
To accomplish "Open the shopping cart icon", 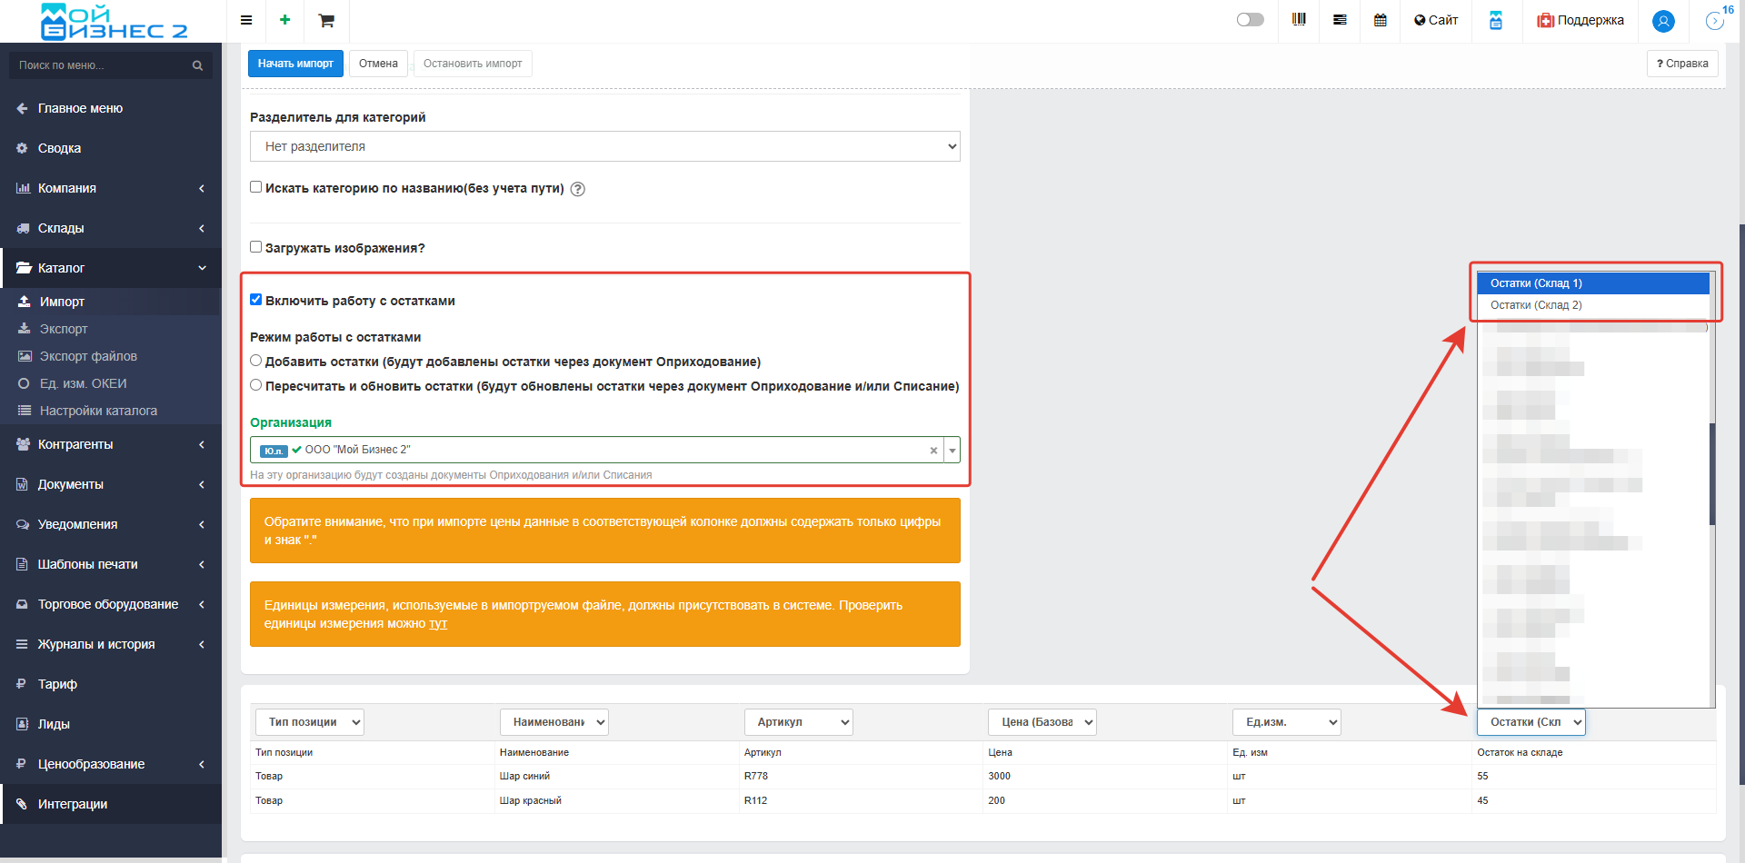I will point(326,20).
